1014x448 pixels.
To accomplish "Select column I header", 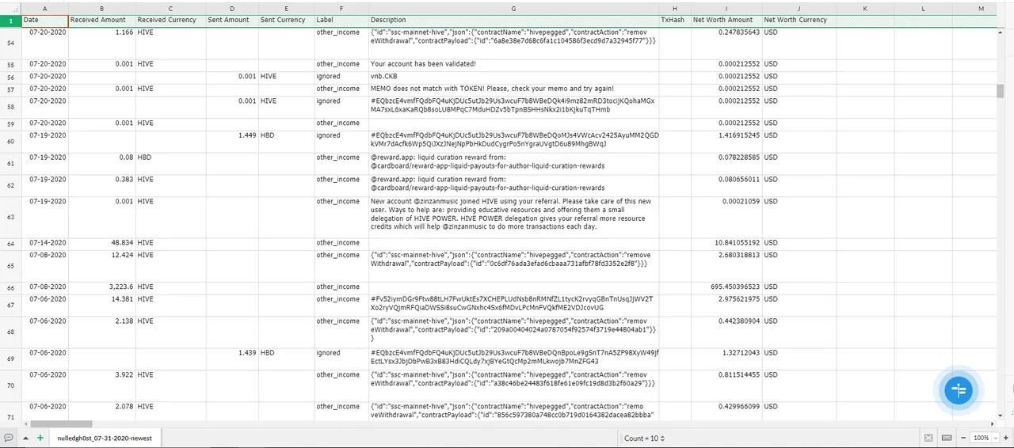I will tap(726, 8).
